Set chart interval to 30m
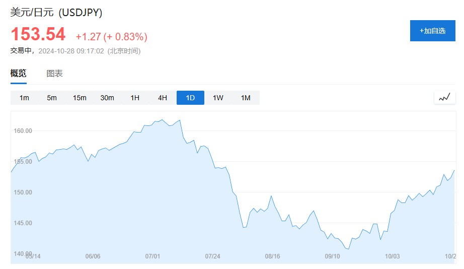Viewport: 464px width, 269px height. click(x=107, y=98)
